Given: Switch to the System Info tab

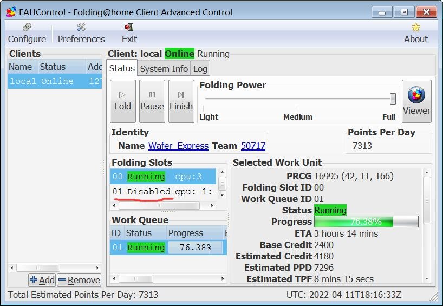Looking at the screenshot, I should coord(164,69).
